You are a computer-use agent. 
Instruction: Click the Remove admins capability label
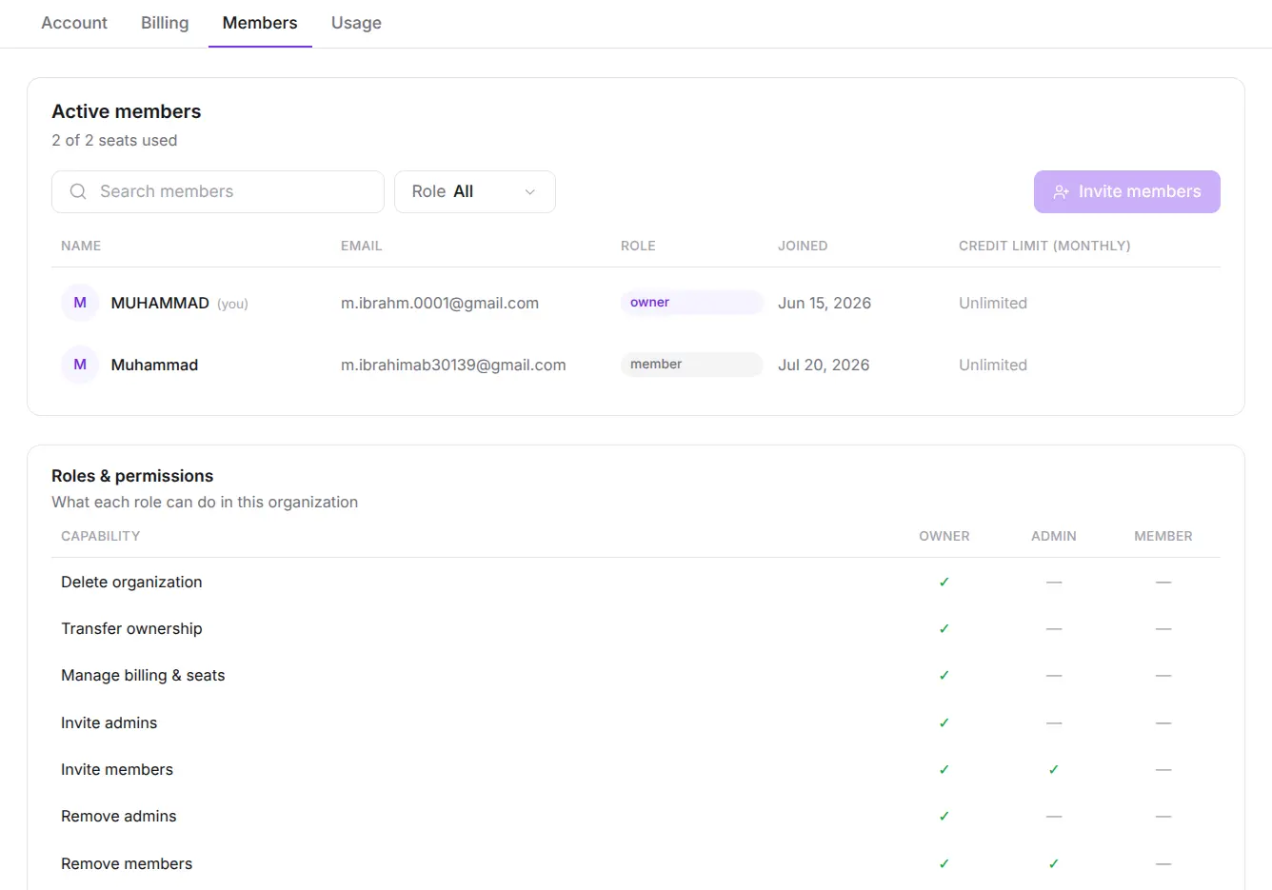119,816
